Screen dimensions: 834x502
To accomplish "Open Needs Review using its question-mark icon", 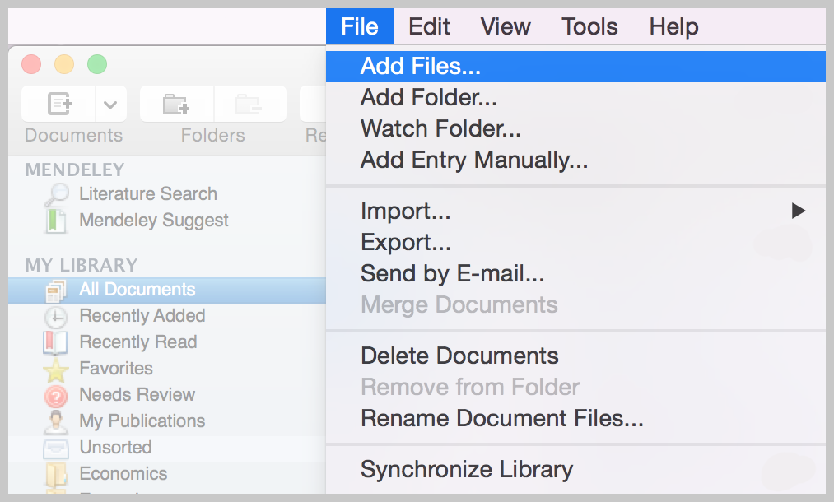I will 56,395.
